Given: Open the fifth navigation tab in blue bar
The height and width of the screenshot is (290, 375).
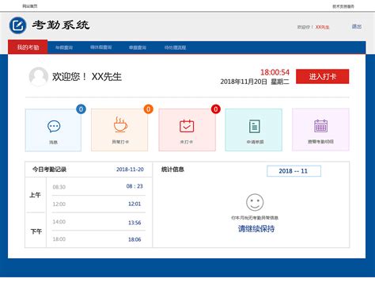Looking at the screenshot, I should 176,48.
